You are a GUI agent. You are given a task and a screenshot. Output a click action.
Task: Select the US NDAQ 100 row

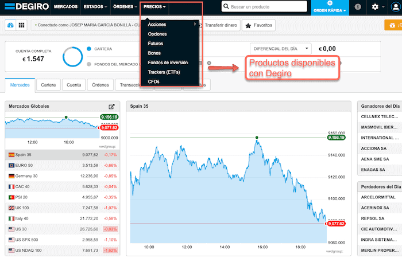click(x=62, y=251)
